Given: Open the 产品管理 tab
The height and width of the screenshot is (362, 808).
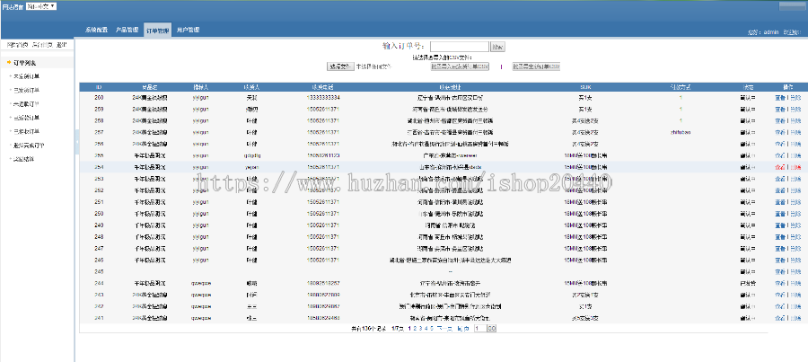Looking at the screenshot, I should (x=127, y=30).
